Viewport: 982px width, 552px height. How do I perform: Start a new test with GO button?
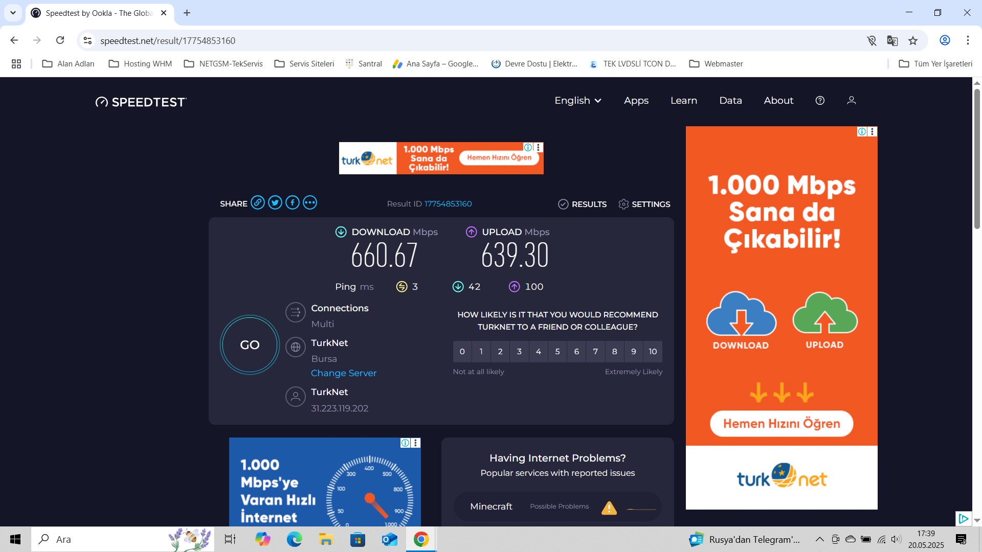(250, 345)
